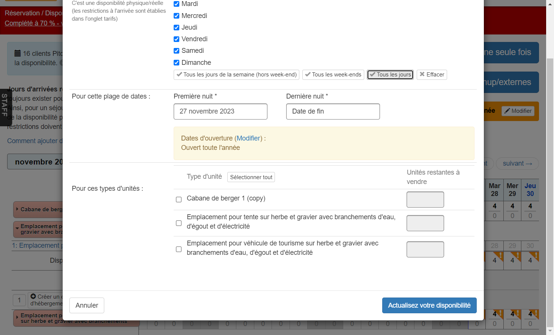Image resolution: width=554 pixels, height=335 pixels.
Task: Click the 'Sélectionner tout' button
Action: point(251,177)
